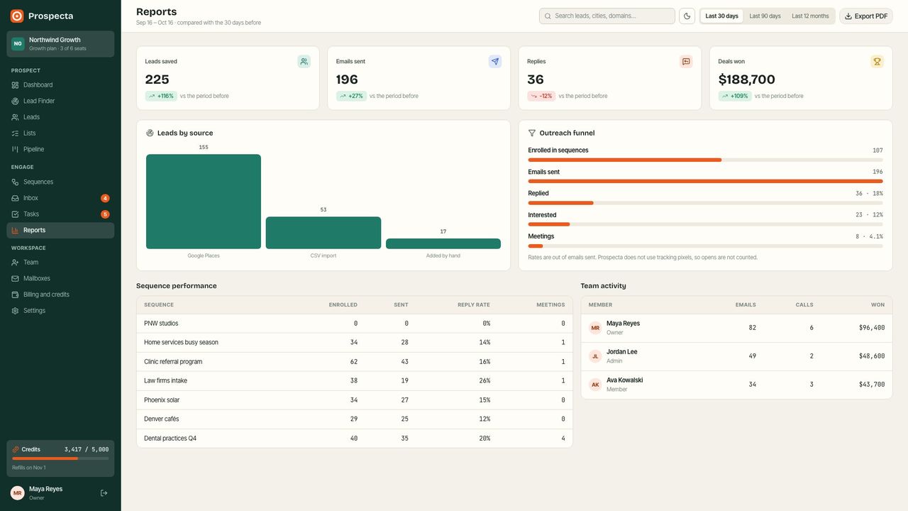Open the Dashboard sidebar item
The width and height of the screenshot is (908, 511).
60,85
